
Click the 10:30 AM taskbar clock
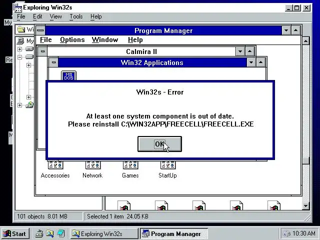tap(303, 233)
